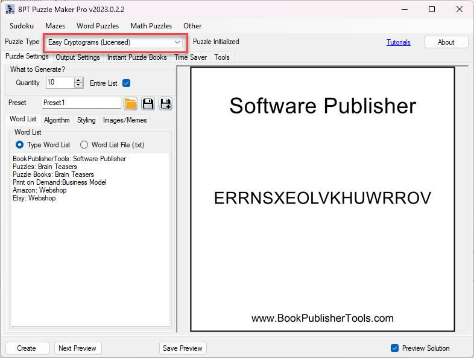Open the Instant Puzzle Books tab
Screen dimensions: 474x358
(137, 57)
